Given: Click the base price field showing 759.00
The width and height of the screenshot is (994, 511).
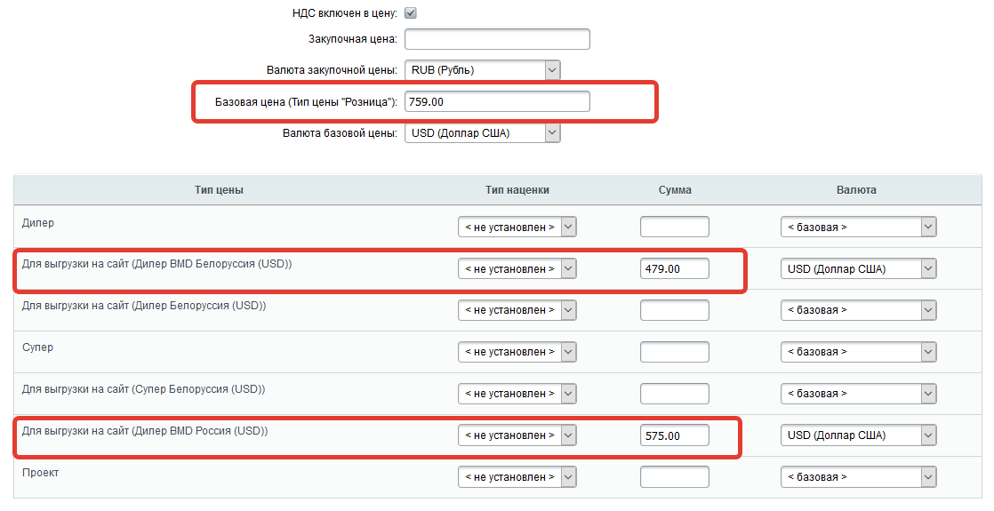Looking at the screenshot, I should [x=497, y=102].
